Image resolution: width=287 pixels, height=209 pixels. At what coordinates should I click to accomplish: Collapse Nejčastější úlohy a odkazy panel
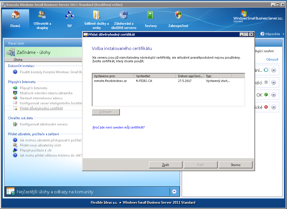tap(174, 192)
